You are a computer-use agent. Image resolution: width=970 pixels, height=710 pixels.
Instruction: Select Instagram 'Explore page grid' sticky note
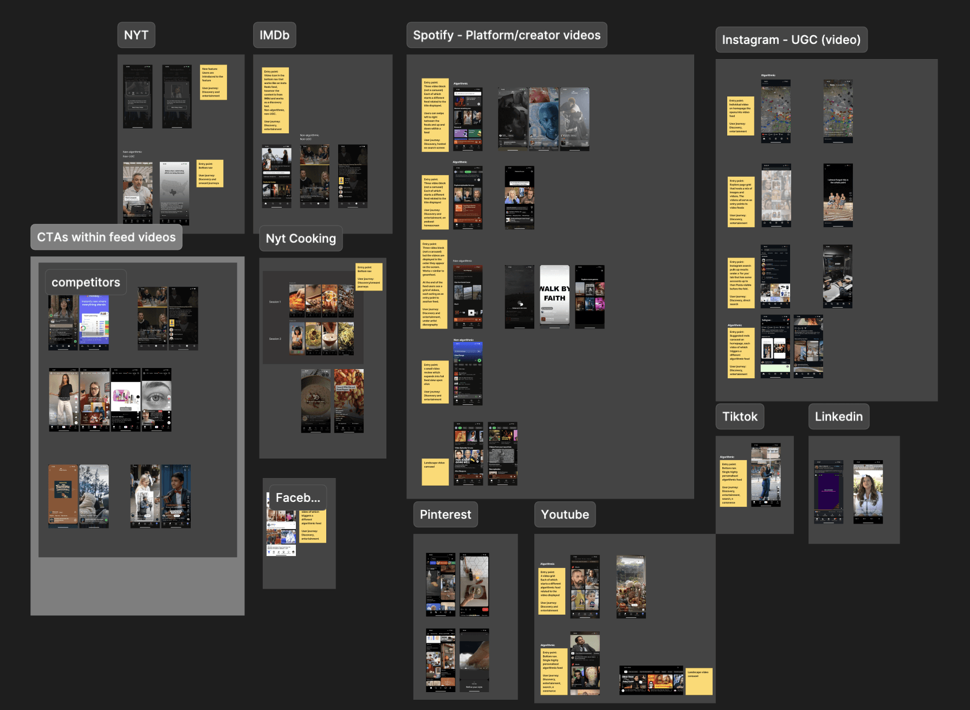(x=741, y=202)
